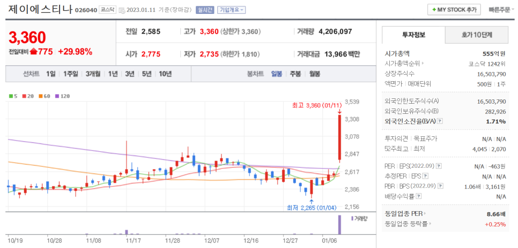Image resolution: width=518 pixels, height=248 pixels.
Task: Click the 52주최고 value 4,045
Action: tap(480, 149)
